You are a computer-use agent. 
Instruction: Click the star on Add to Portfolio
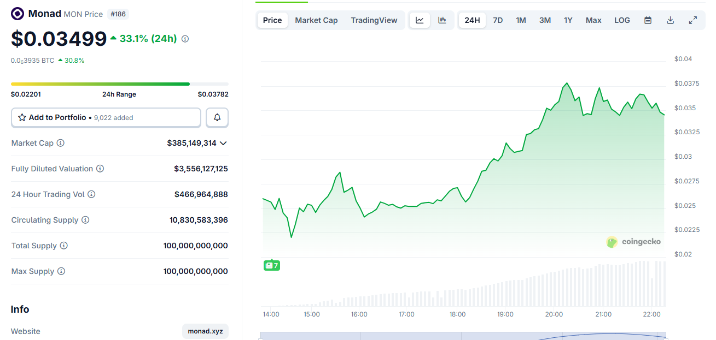coord(22,117)
